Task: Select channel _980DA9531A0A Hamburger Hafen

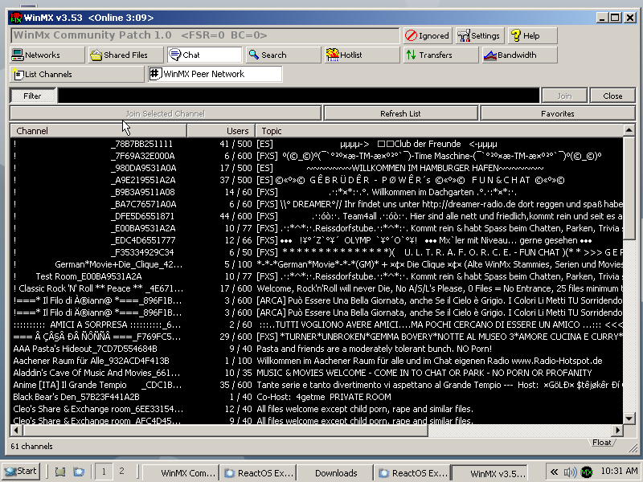Action: click(317, 168)
